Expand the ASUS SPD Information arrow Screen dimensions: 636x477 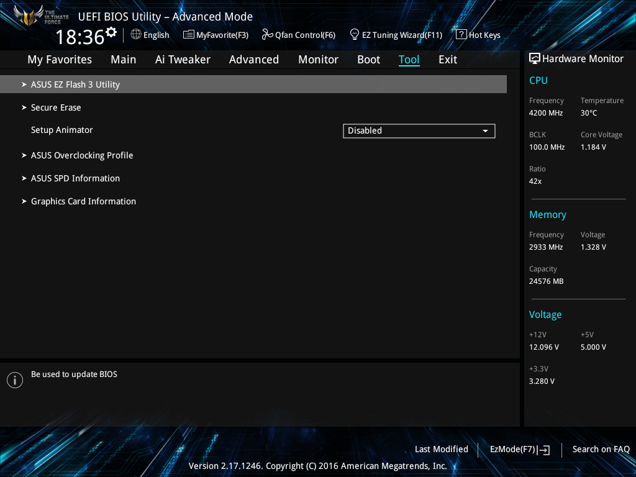[x=24, y=178]
